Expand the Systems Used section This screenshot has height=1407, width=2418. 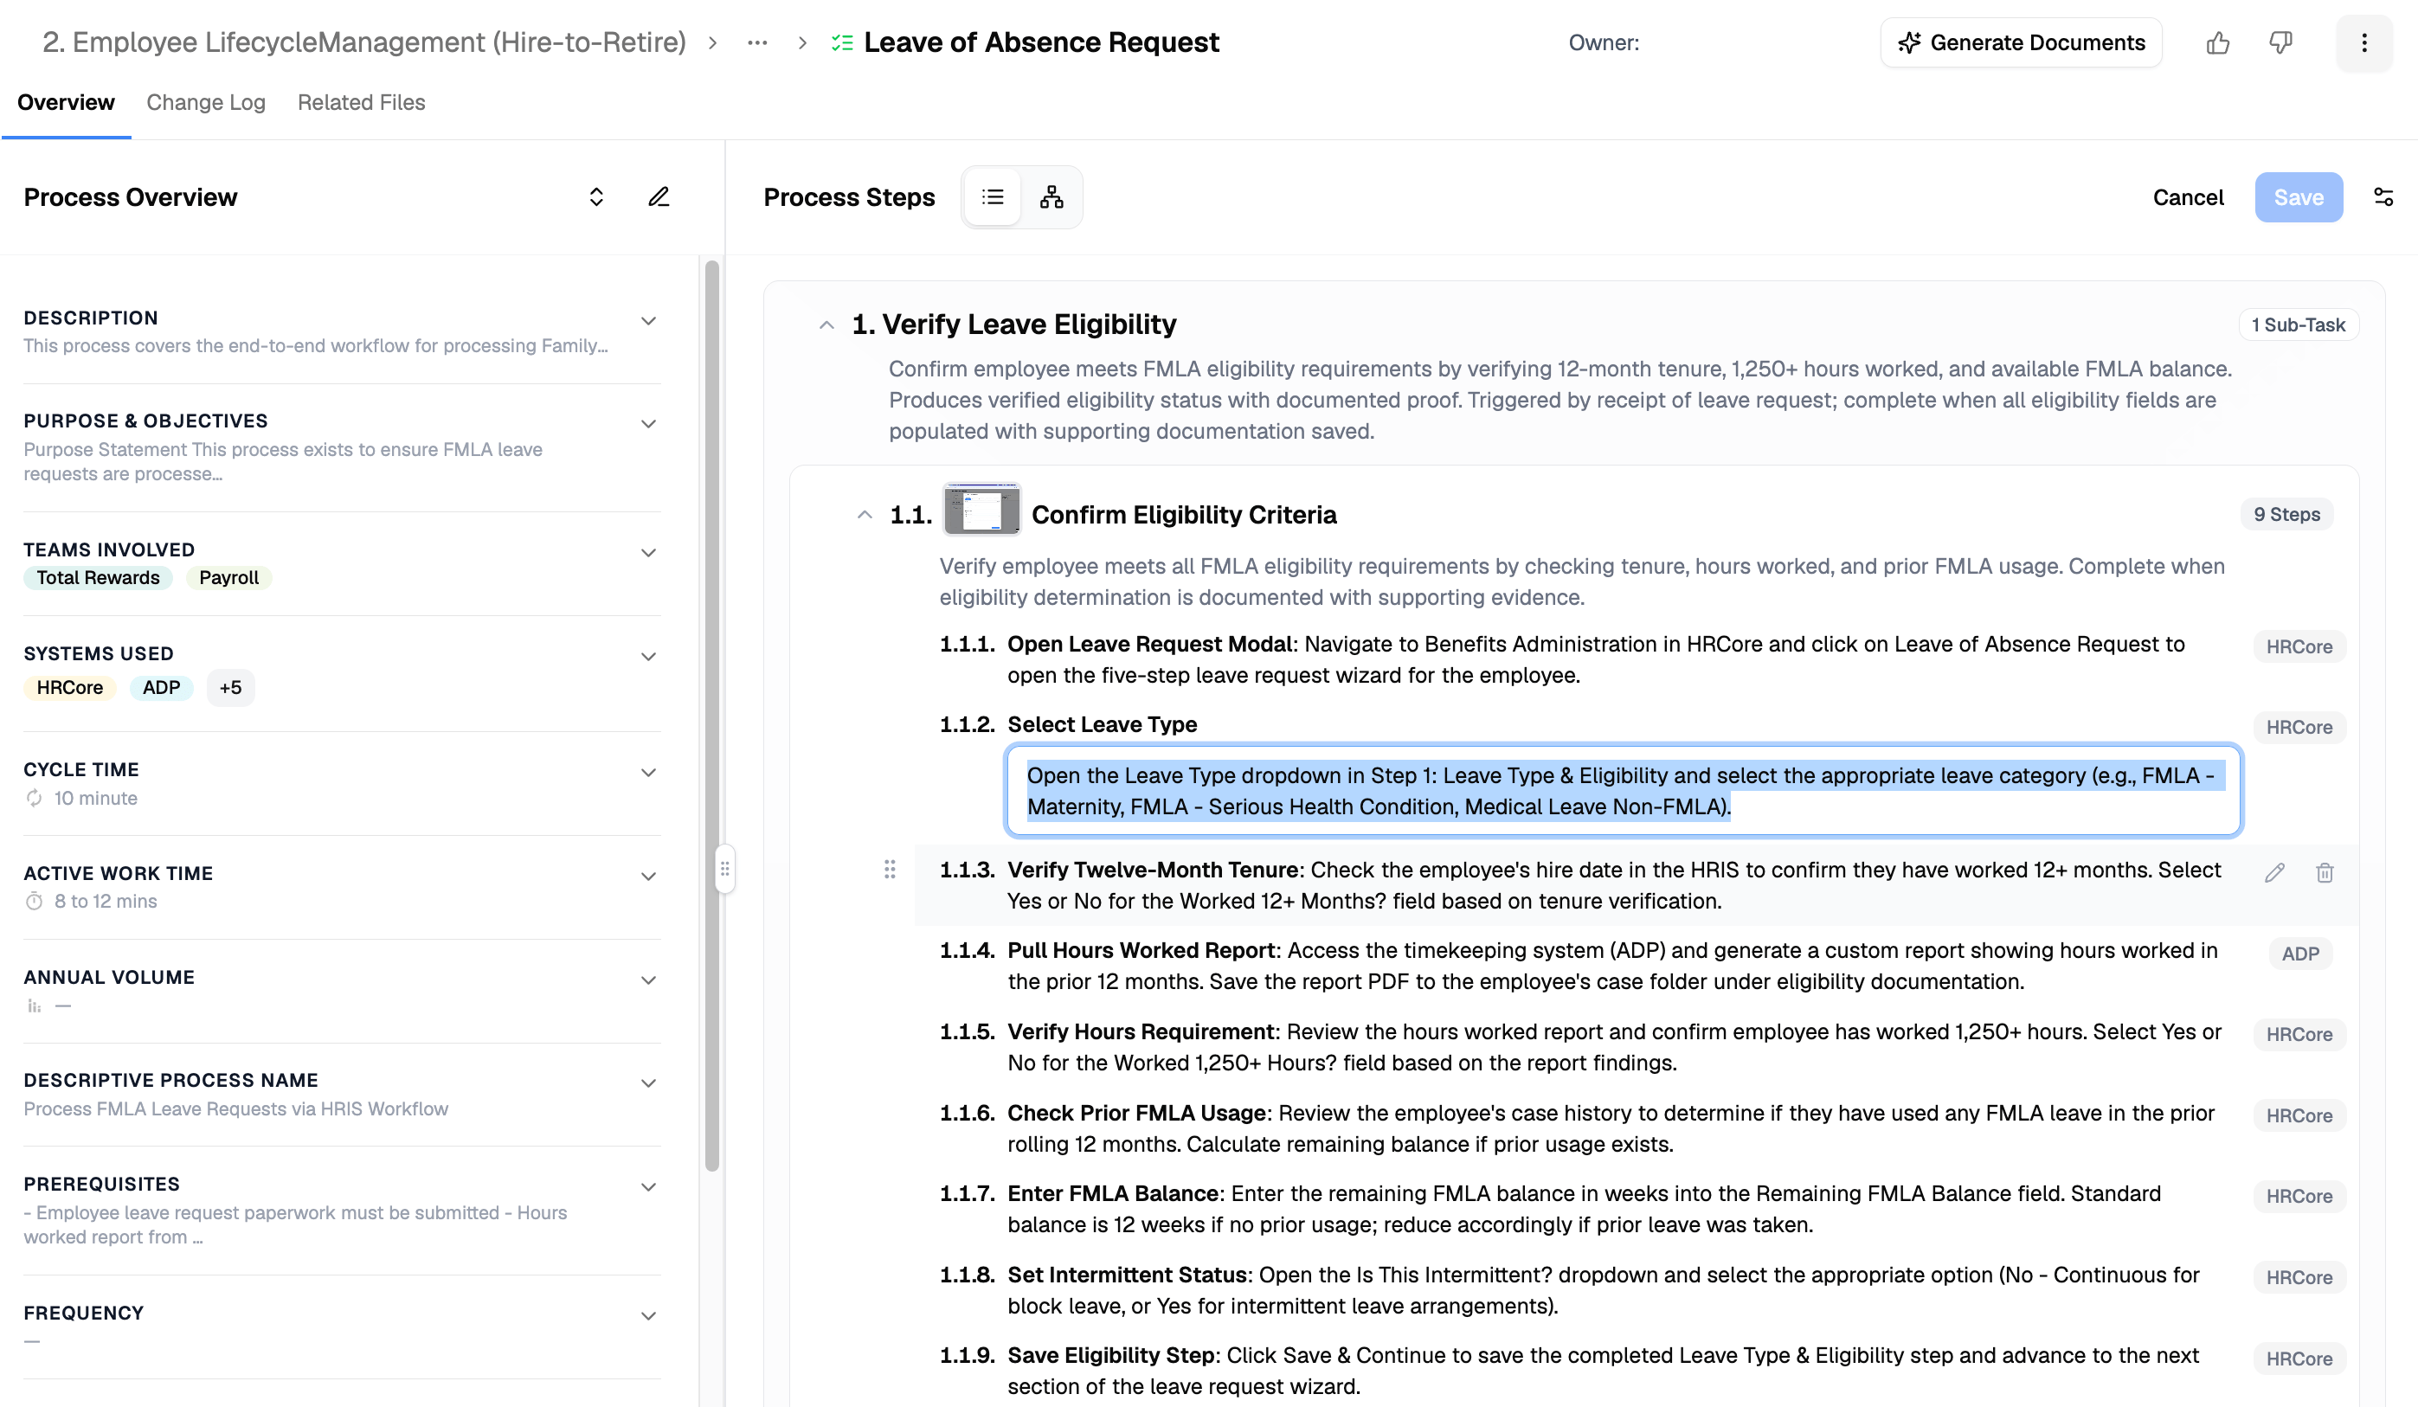coord(649,656)
